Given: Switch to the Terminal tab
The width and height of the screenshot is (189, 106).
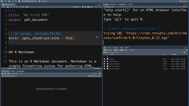Looking at the screenshot, I should click(113, 5).
